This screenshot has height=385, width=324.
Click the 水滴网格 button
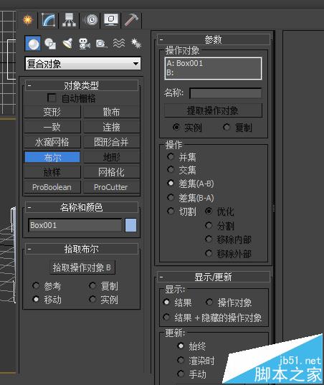[52, 142]
